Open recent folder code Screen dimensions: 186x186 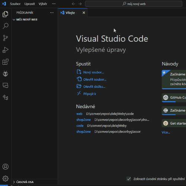pyautogui.click(x=80, y=126)
